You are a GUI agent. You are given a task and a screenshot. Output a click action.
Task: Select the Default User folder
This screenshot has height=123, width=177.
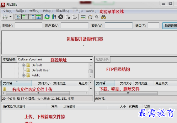40,70
